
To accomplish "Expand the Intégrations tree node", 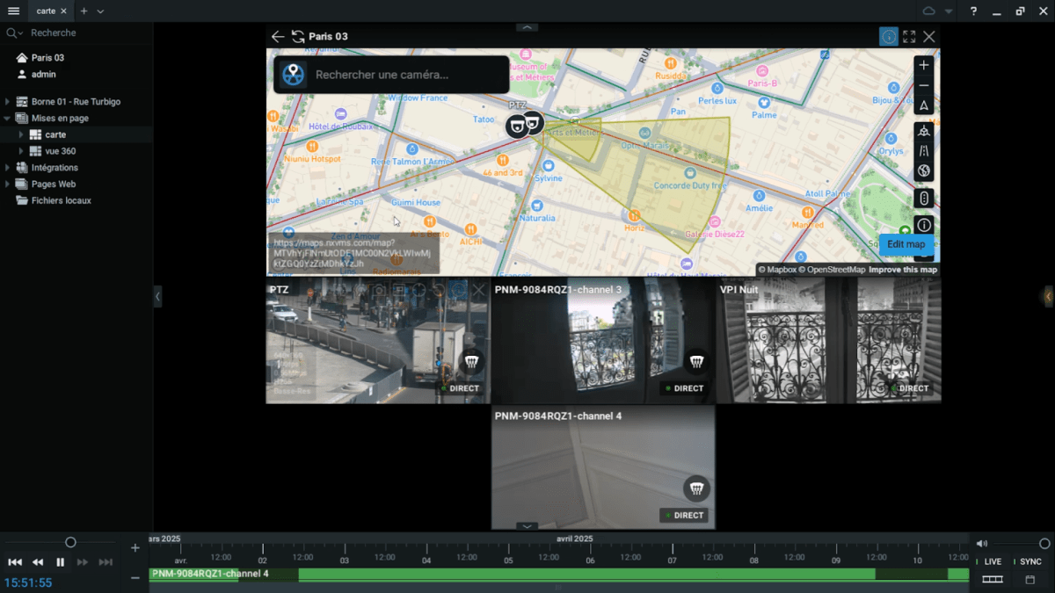I will [7, 168].
